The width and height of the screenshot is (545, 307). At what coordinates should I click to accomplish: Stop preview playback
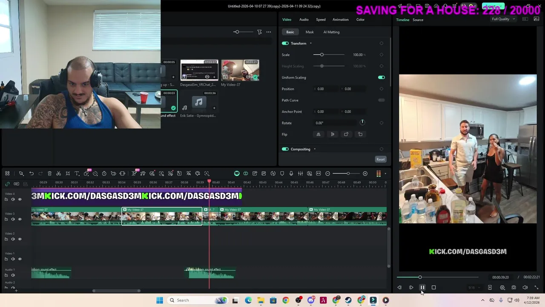click(x=433, y=288)
